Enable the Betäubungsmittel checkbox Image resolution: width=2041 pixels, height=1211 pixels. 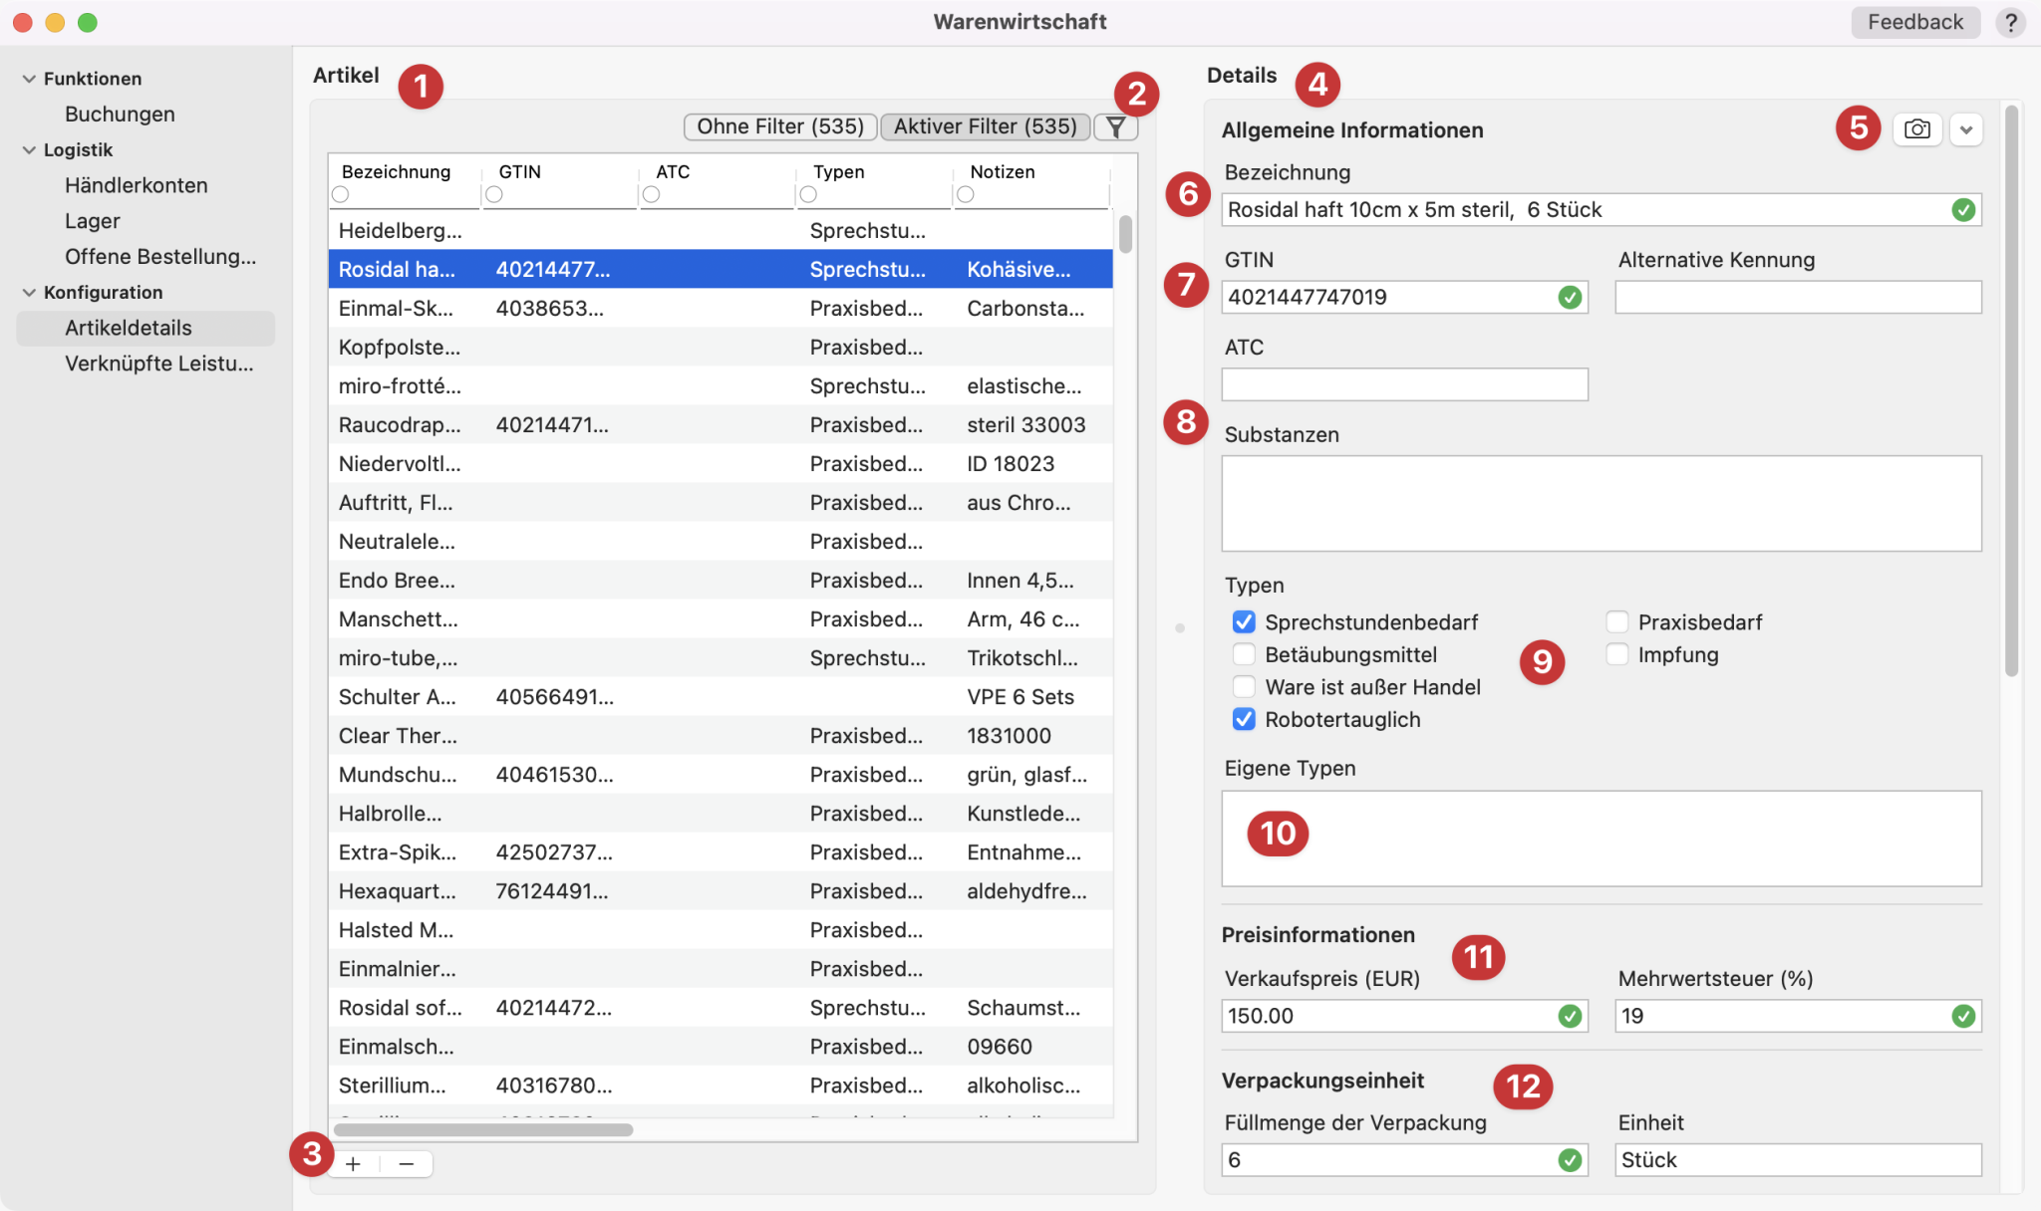coord(1242,654)
